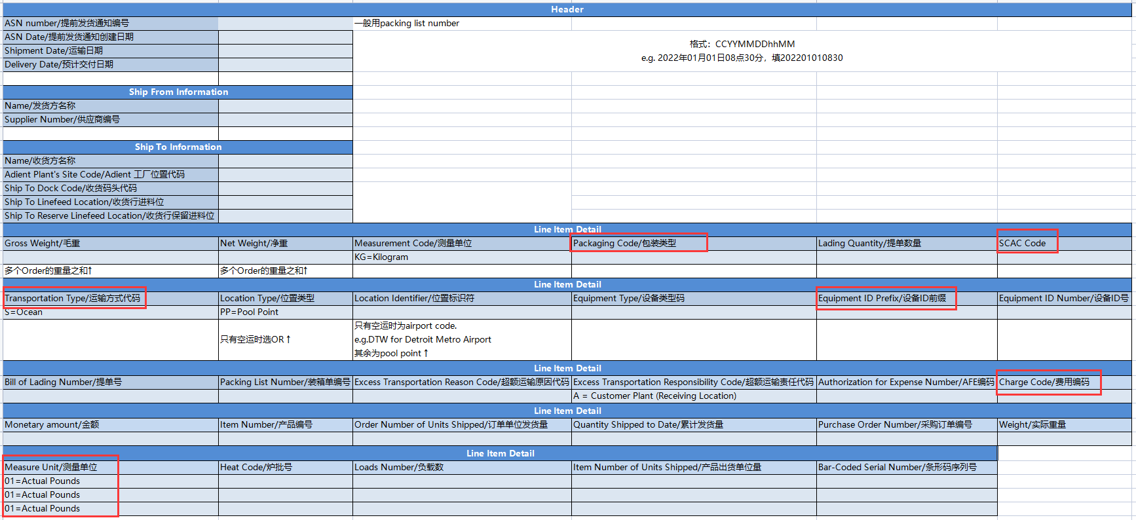Click the ASN number label cell
1136x520 pixels.
click(x=110, y=23)
